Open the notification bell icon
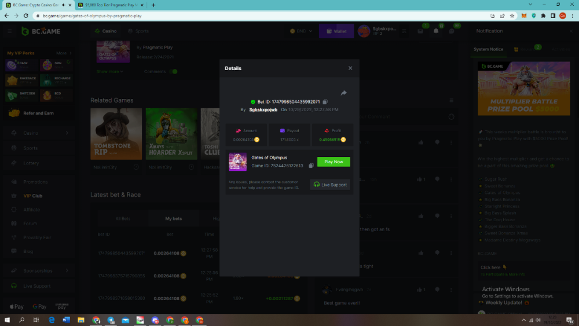 coord(436,31)
